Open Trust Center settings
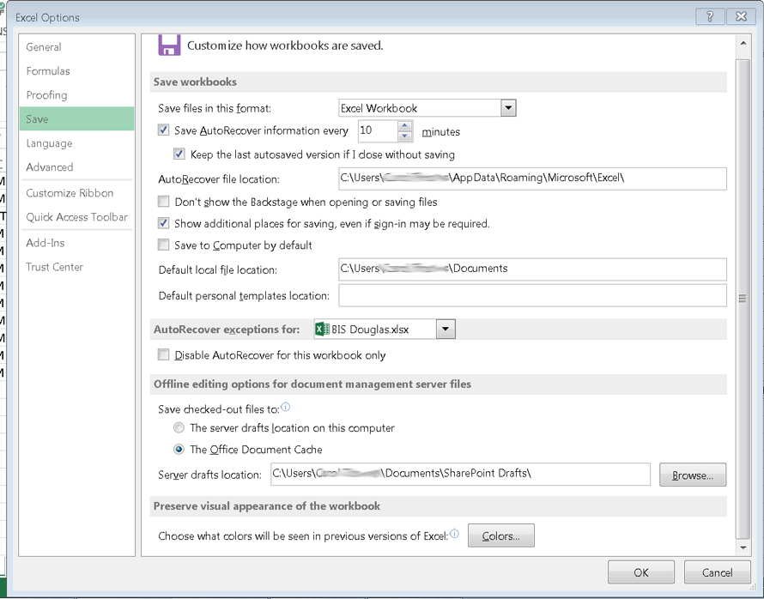The width and height of the screenshot is (764, 599). (x=77, y=267)
